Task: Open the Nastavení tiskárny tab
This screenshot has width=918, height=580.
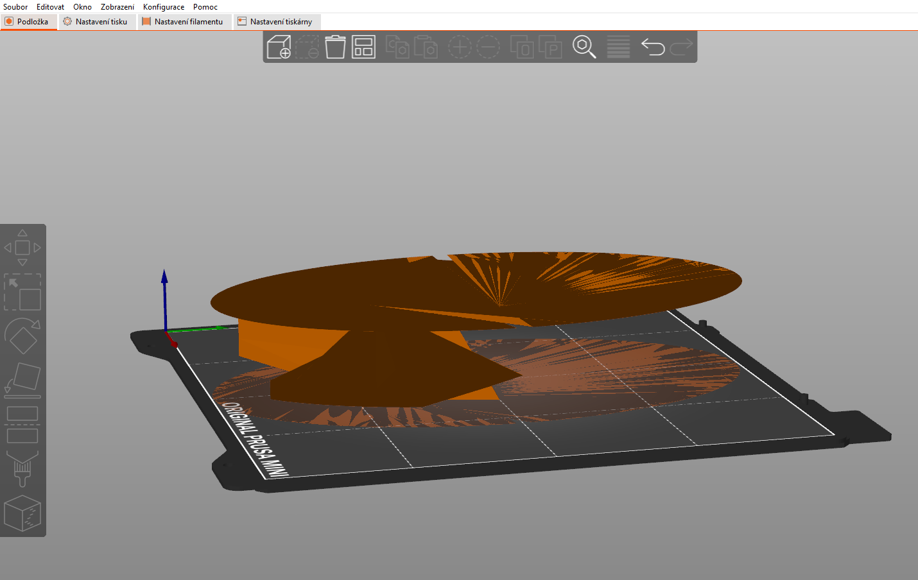Action: click(275, 22)
